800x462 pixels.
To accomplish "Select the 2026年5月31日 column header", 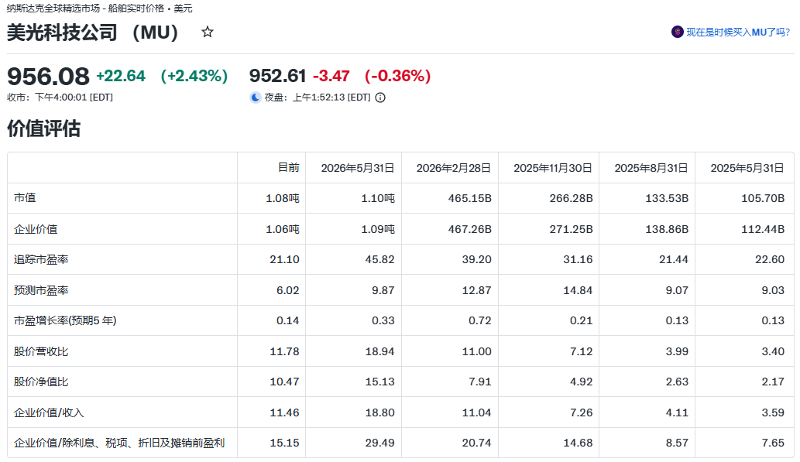I will 358,168.
